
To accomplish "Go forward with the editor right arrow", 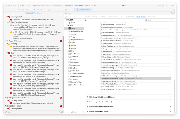I will click(72, 10).
